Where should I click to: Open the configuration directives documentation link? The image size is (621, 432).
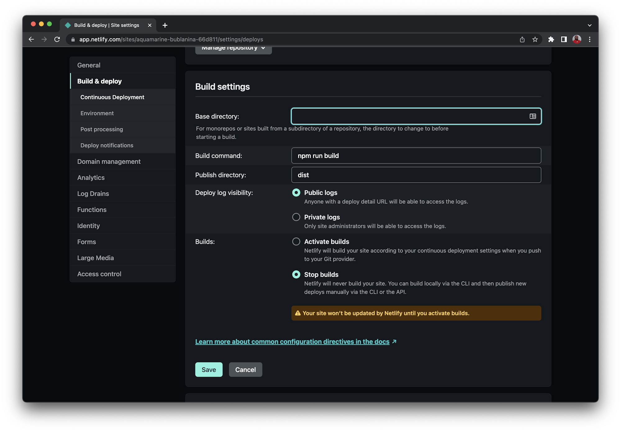(292, 342)
